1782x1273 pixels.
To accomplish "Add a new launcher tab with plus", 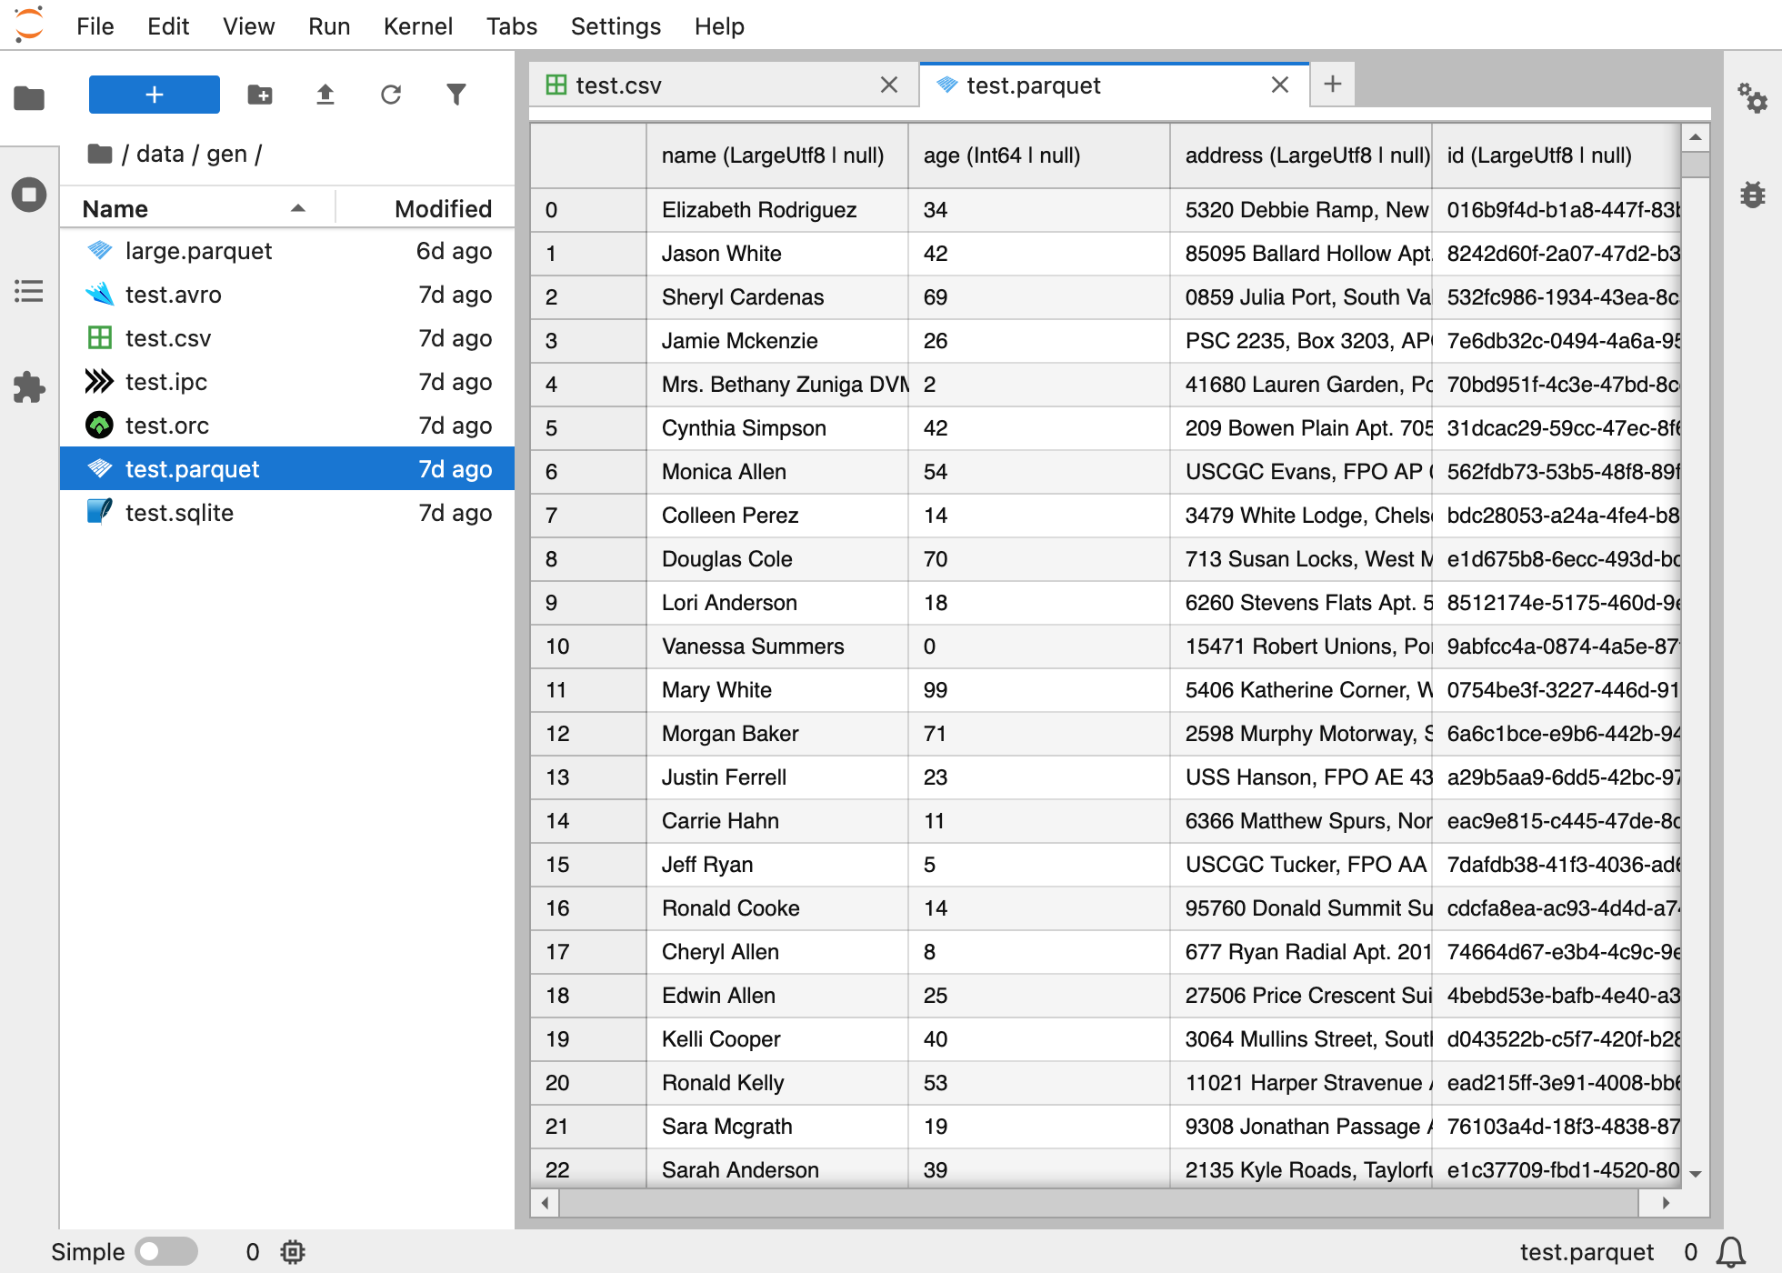I will pos(1333,85).
